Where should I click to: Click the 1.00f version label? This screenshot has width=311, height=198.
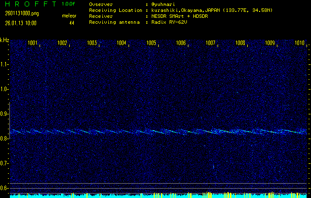[x=69, y=3]
